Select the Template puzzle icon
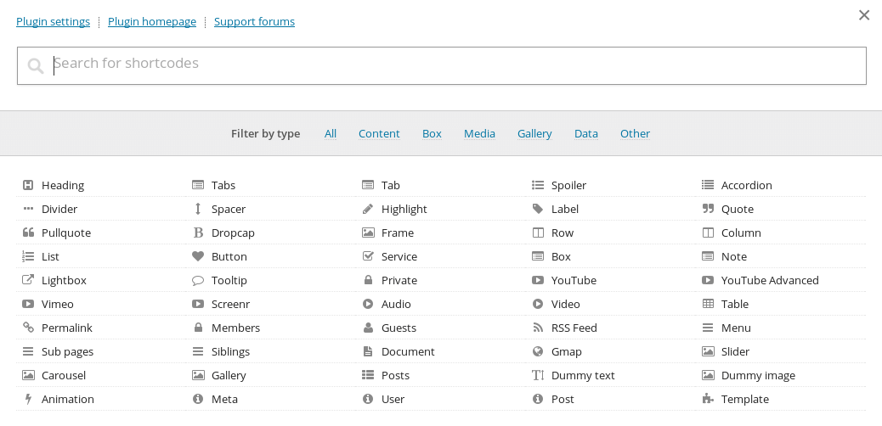The image size is (882, 426). (x=708, y=399)
